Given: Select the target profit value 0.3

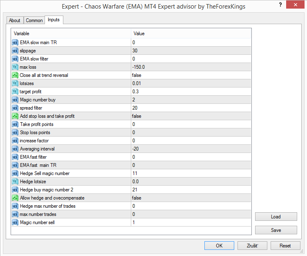Looking at the screenshot, I should 135,92.
